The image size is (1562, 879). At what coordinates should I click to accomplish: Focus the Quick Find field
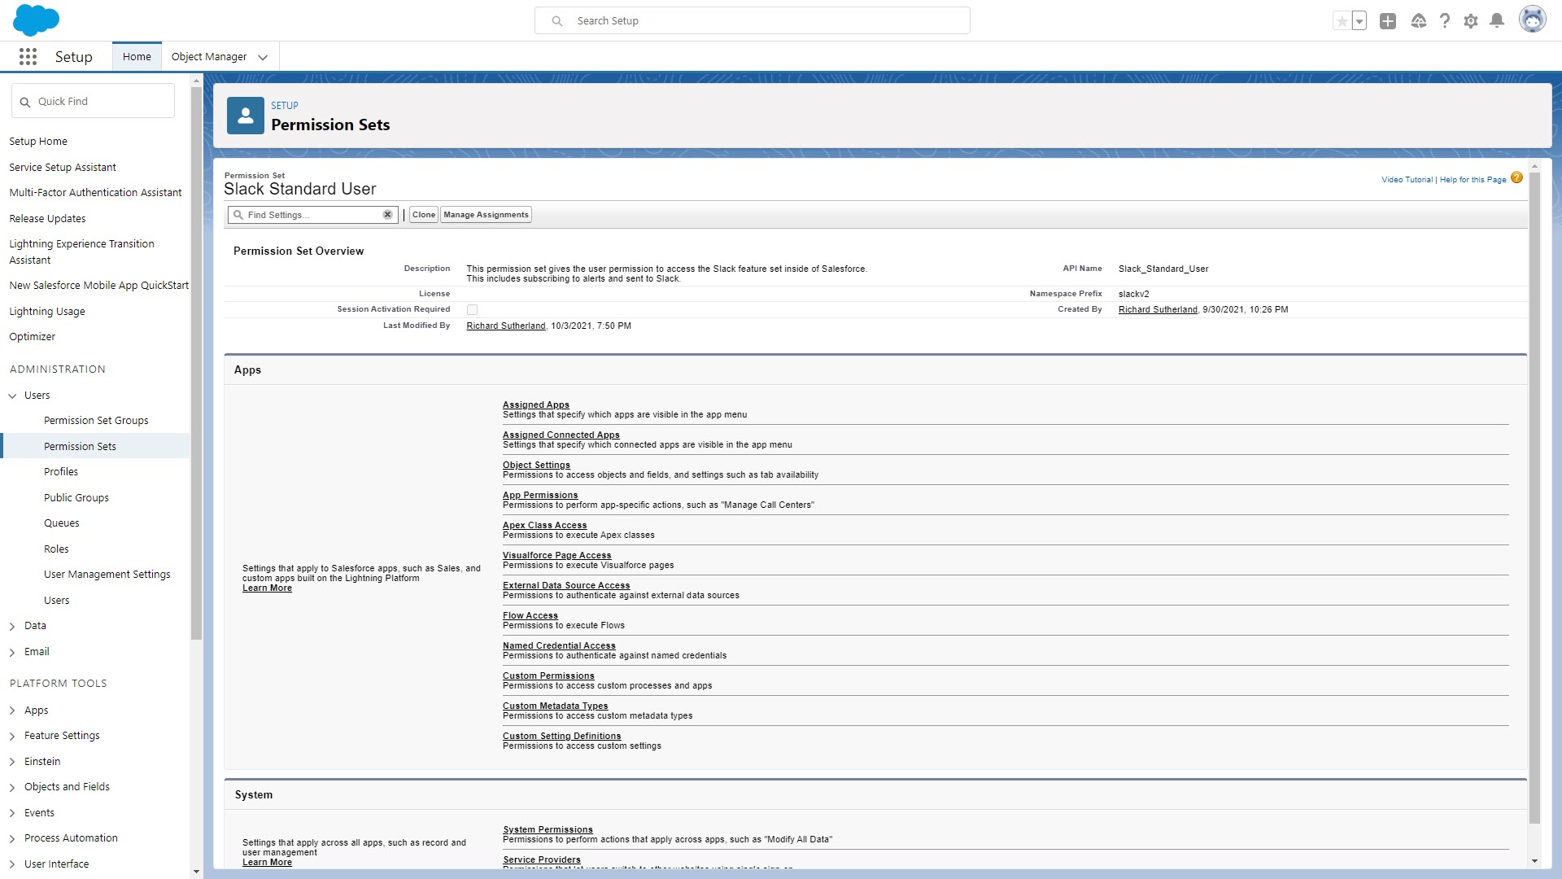coord(93,101)
